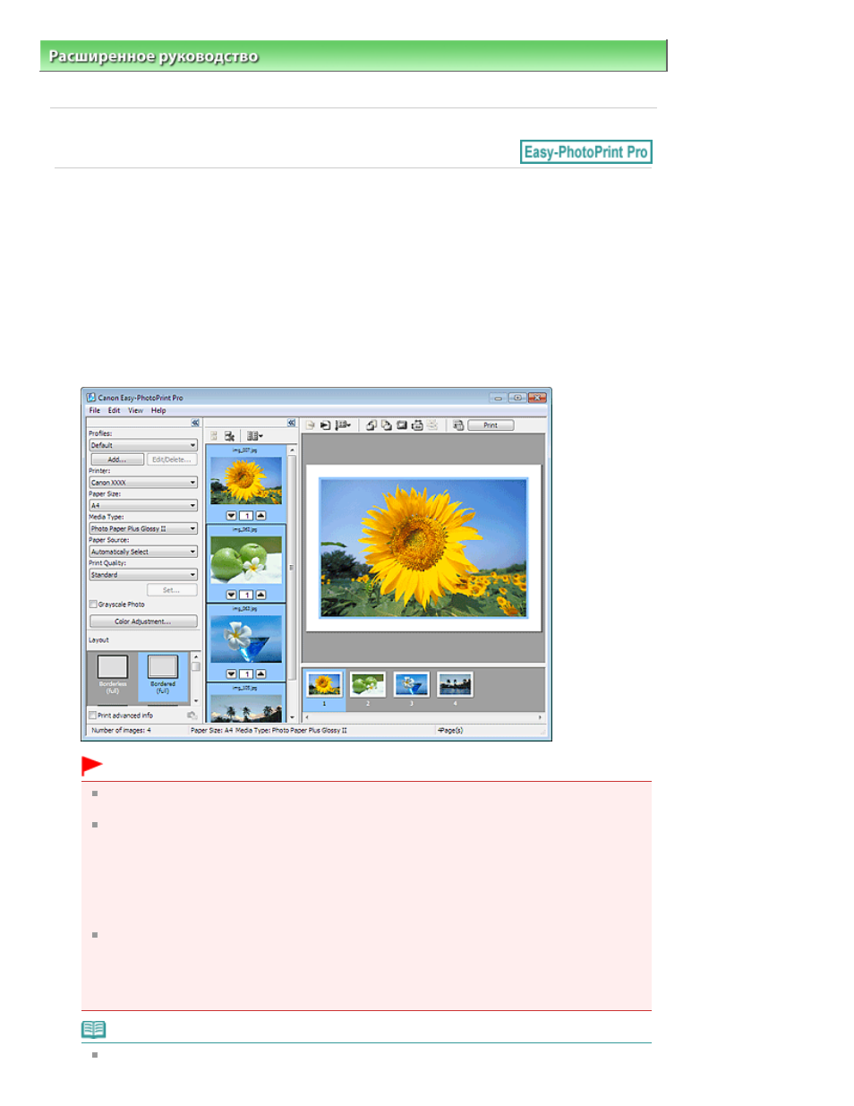Open the Media Type dropdown
This screenshot has height=1106, width=854.
[x=143, y=529]
